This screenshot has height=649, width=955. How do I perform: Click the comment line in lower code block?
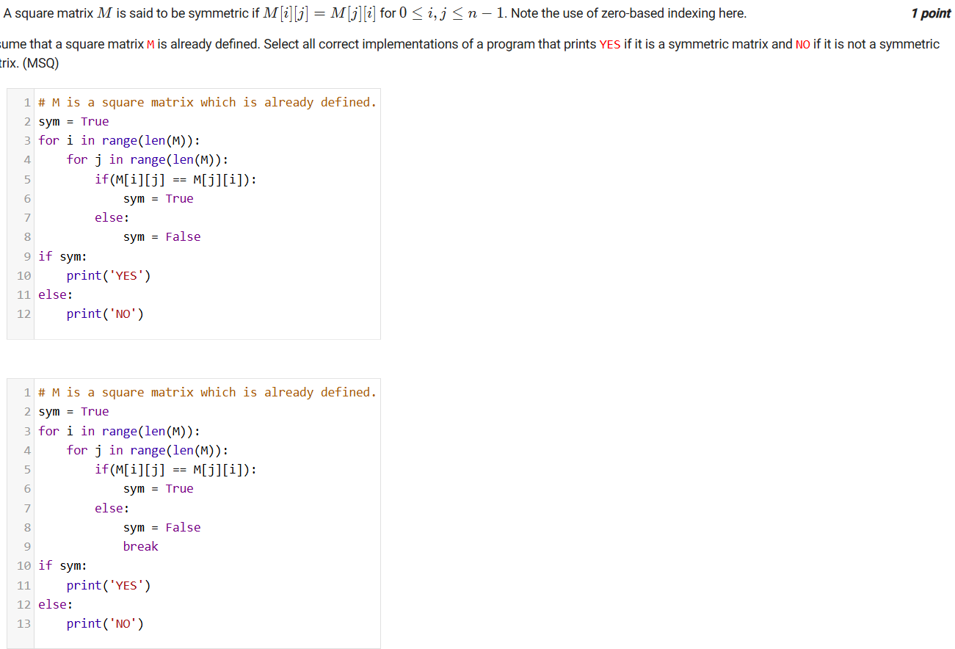coord(207,392)
